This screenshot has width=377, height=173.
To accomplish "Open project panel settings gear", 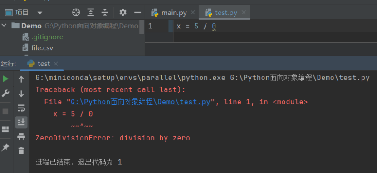I will coord(123,12).
